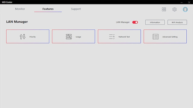
Task: Click the user profile avatar
Action: pyautogui.click(x=185, y=9)
